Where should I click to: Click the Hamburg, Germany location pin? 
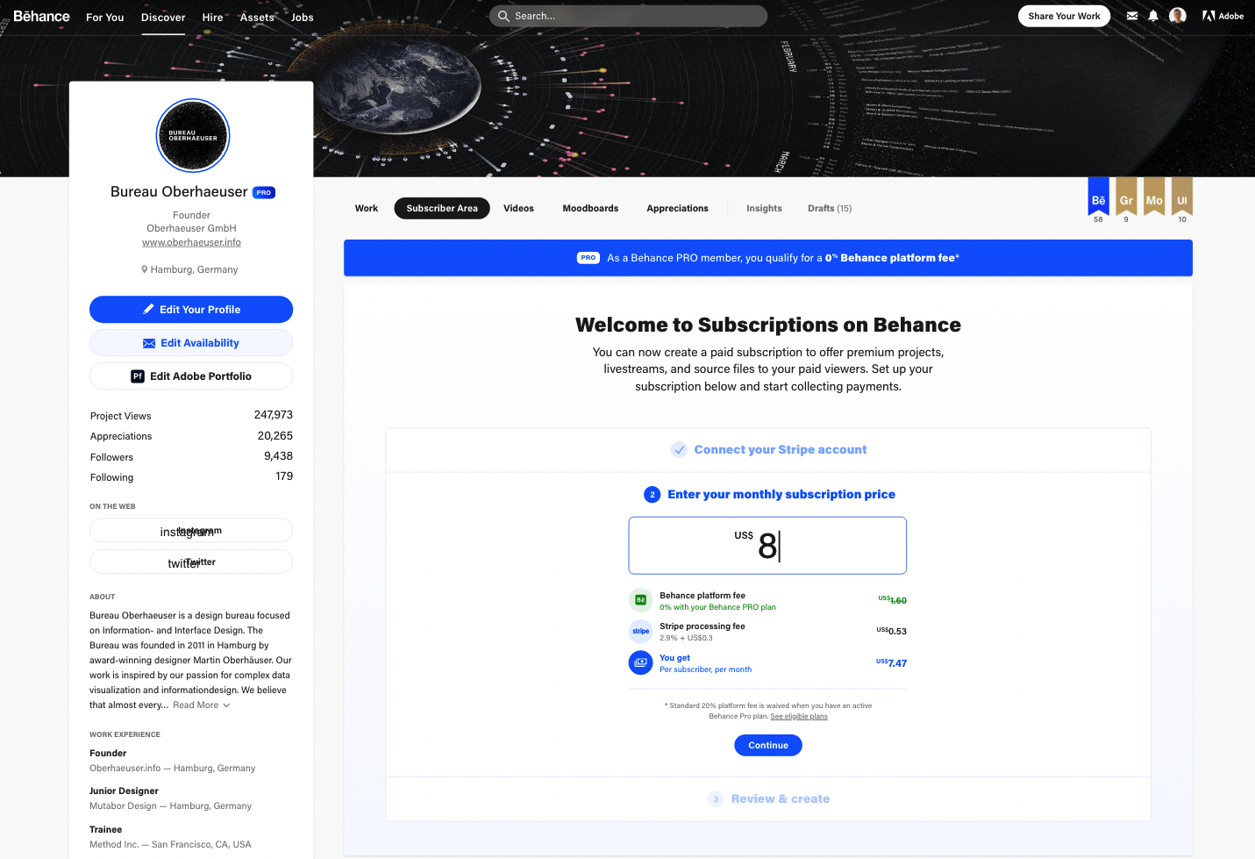tap(145, 269)
